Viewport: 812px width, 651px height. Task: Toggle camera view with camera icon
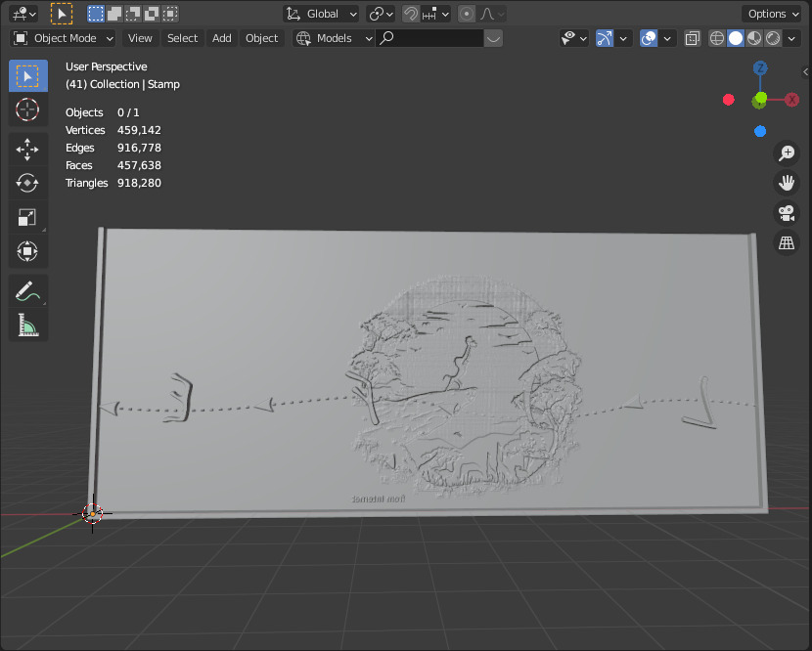[787, 213]
